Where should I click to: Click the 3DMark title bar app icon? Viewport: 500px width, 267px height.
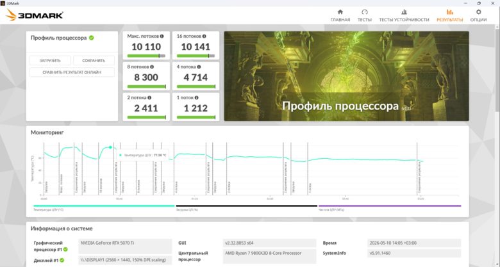tap(3, 3)
